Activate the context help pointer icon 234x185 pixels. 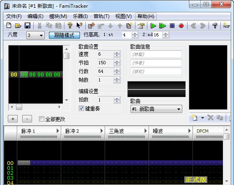79,26
